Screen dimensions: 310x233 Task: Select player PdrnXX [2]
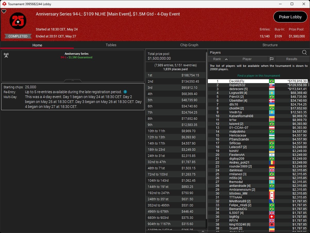tap(258, 97)
